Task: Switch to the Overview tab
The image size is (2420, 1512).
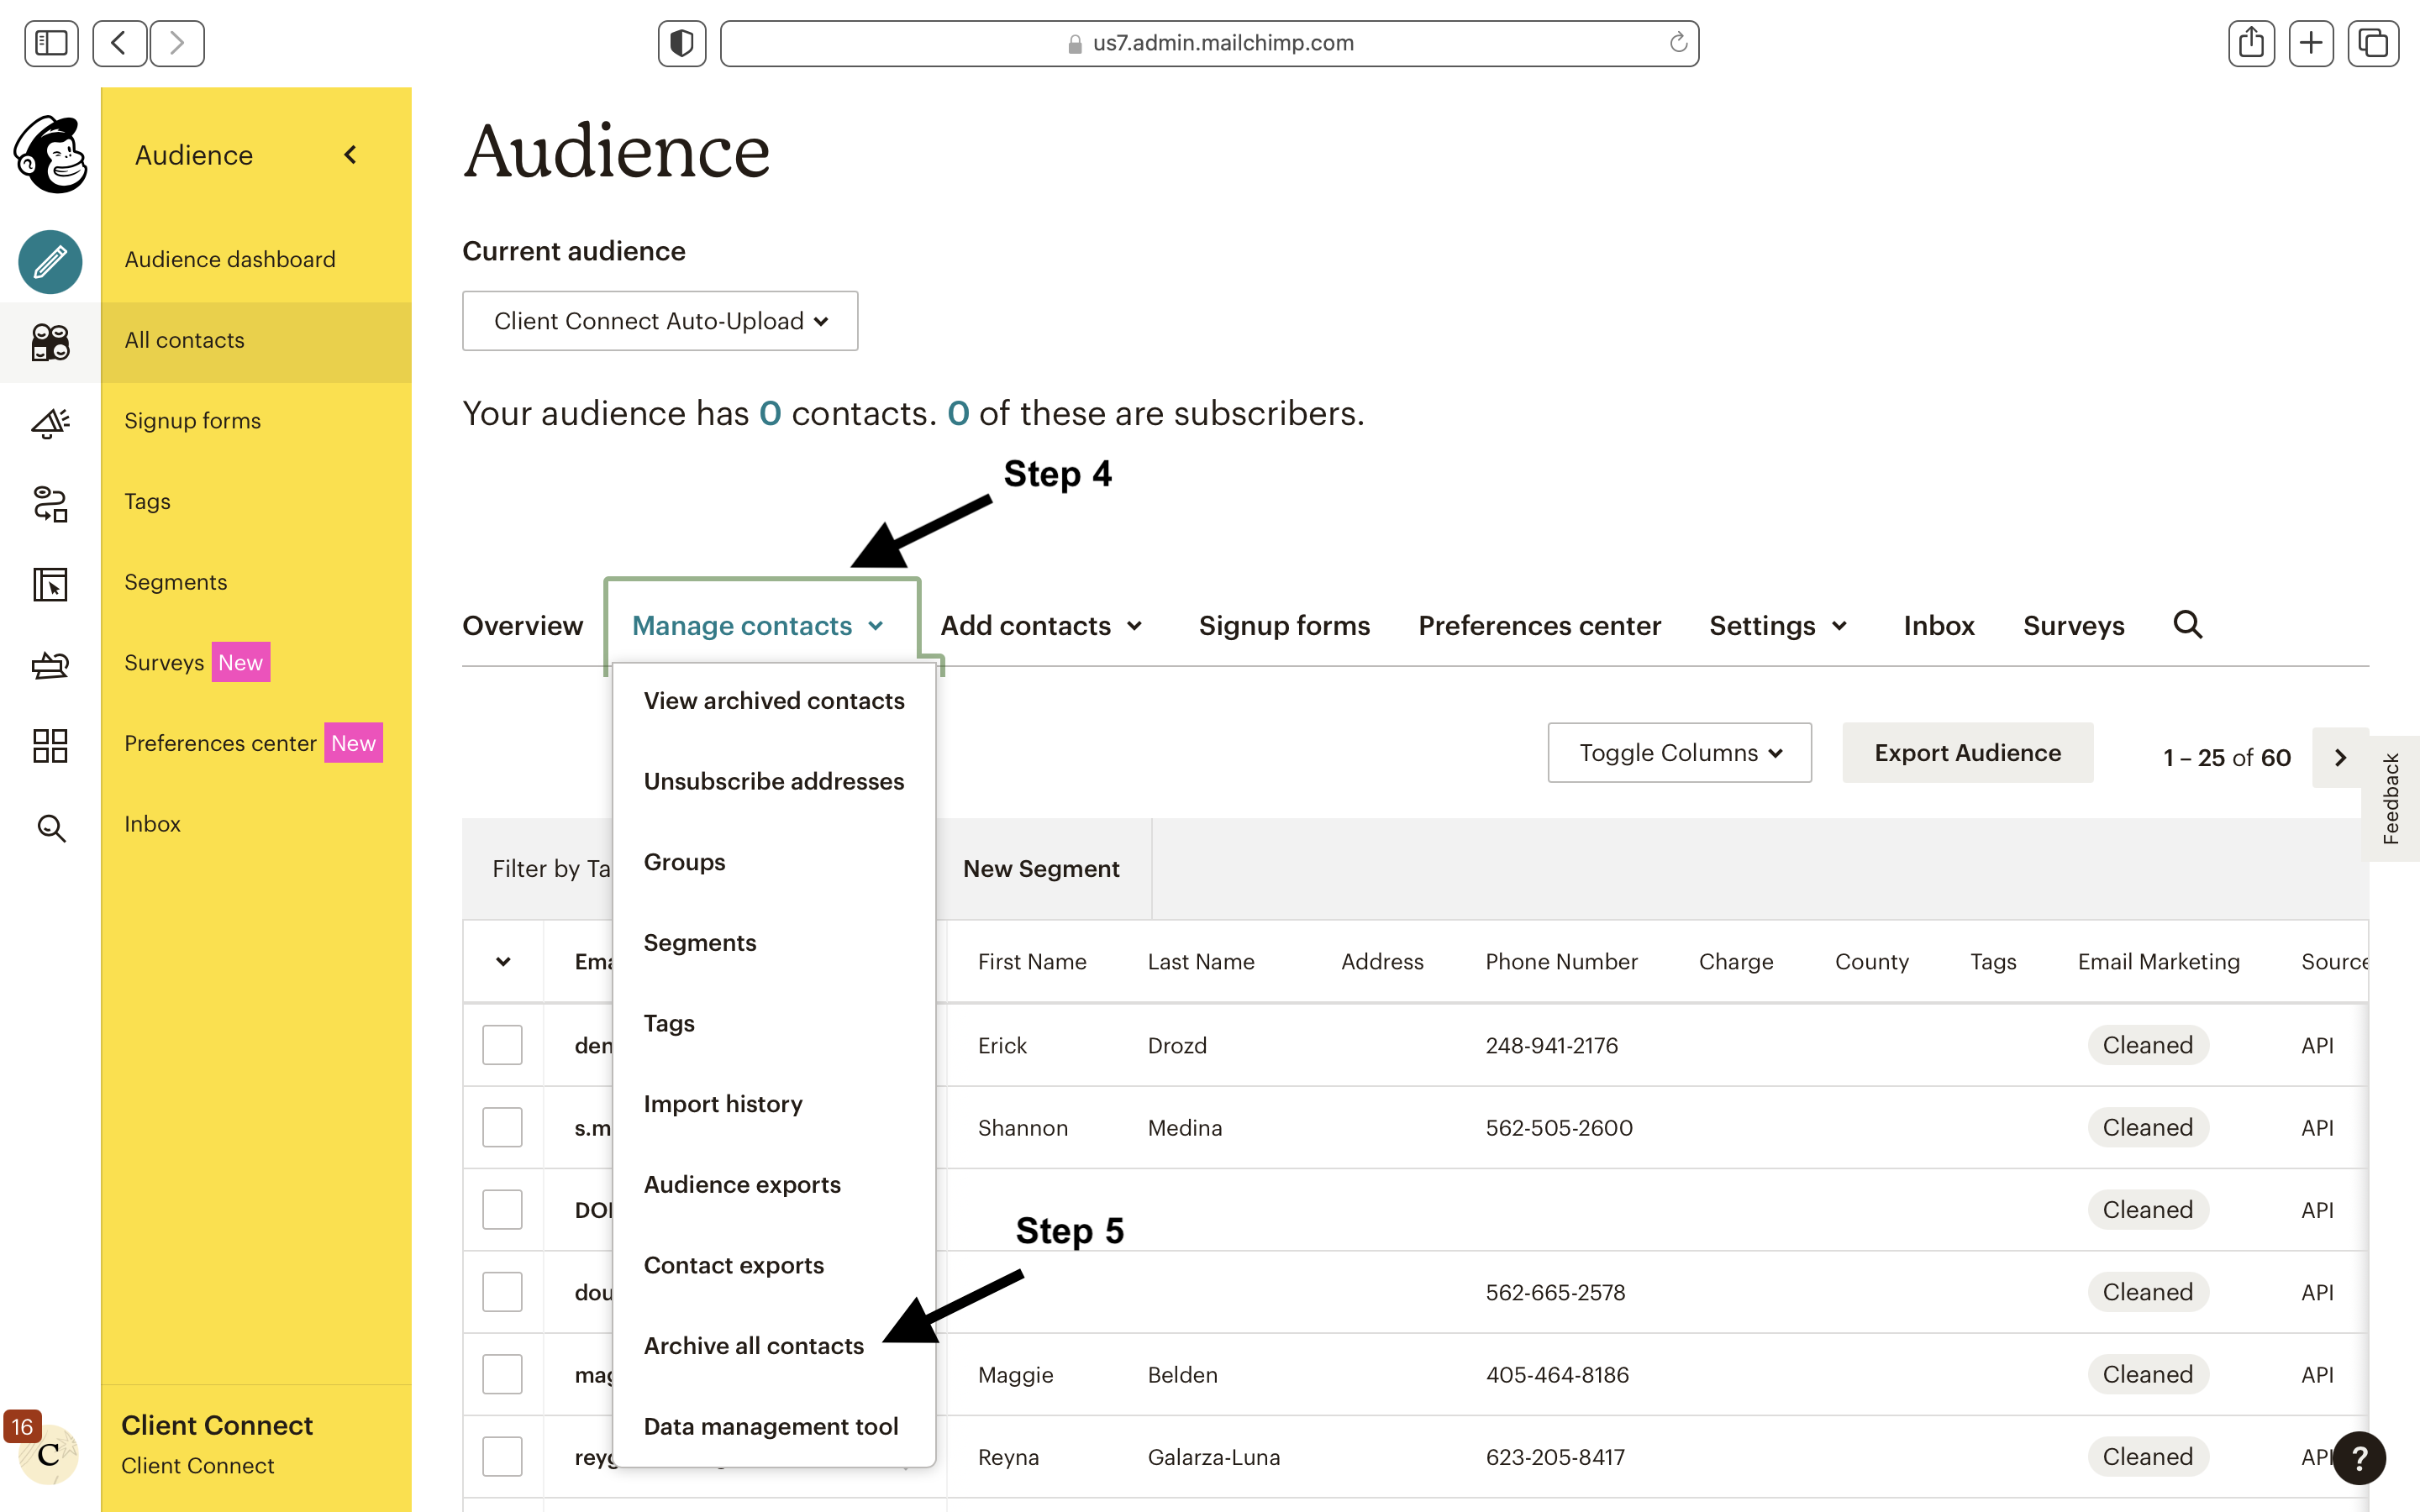Action: click(522, 625)
